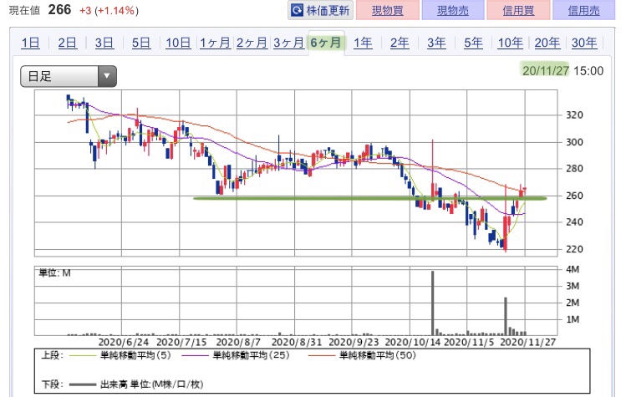Screen dimensions: 626x397
Task: Switch chart to 10日 range
Action: [x=178, y=43]
